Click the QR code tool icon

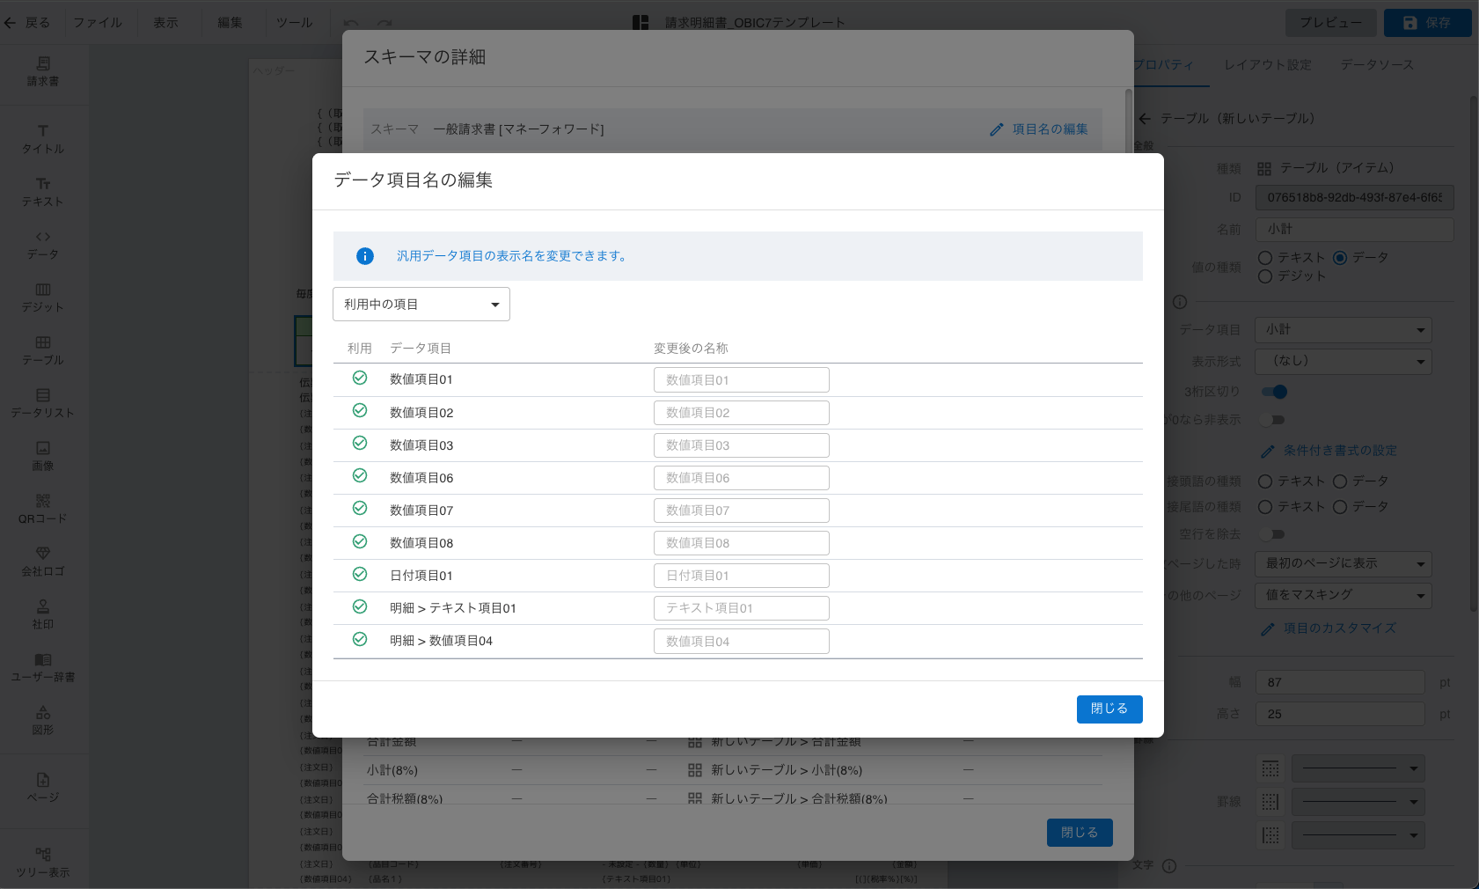pos(43,502)
